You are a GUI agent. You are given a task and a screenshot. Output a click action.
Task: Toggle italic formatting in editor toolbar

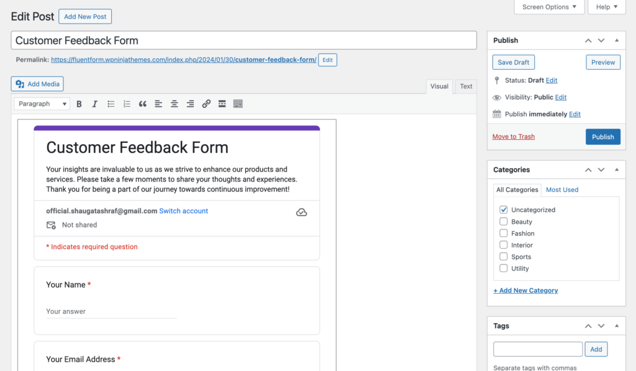pyautogui.click(x=94, y=104)
